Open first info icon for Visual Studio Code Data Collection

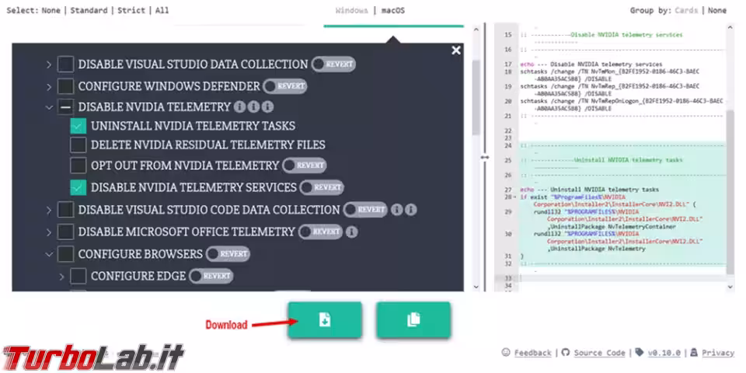[x=397, y=210]
